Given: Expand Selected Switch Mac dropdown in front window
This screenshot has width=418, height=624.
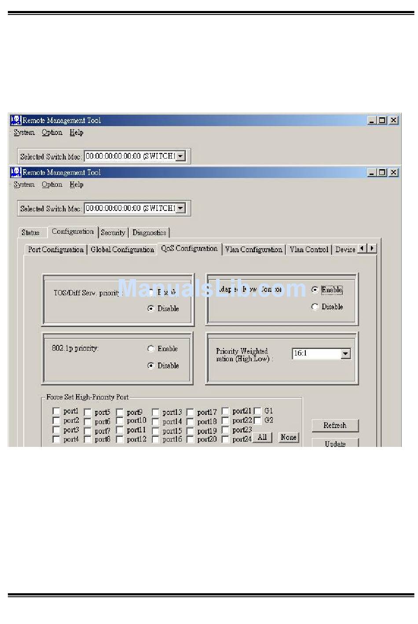Looking at the screenshot, I should click(x=181, y=208).
